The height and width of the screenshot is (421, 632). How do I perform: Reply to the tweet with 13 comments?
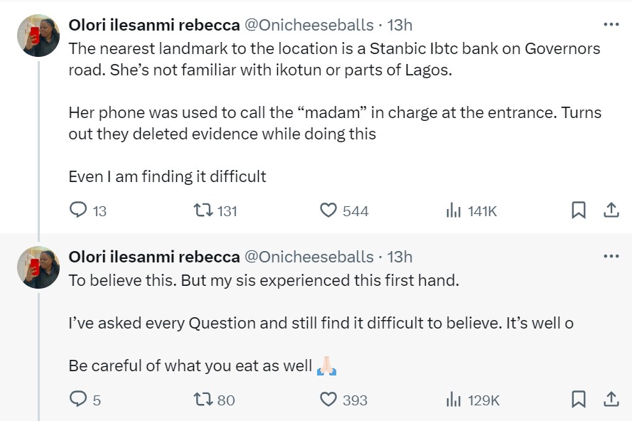[78, 210]
